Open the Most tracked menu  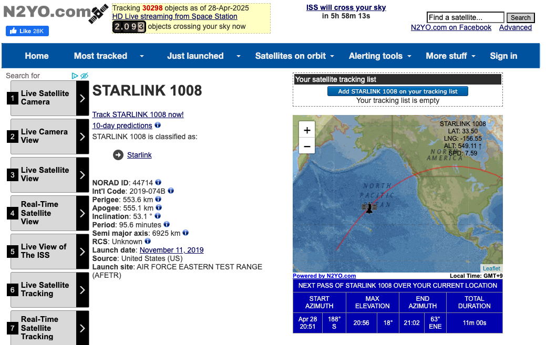[x=100, y=56]
